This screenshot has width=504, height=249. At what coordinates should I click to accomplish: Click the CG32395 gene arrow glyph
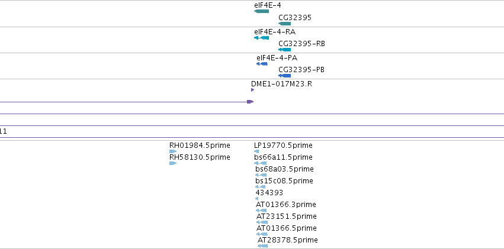[x=284, y=24]
